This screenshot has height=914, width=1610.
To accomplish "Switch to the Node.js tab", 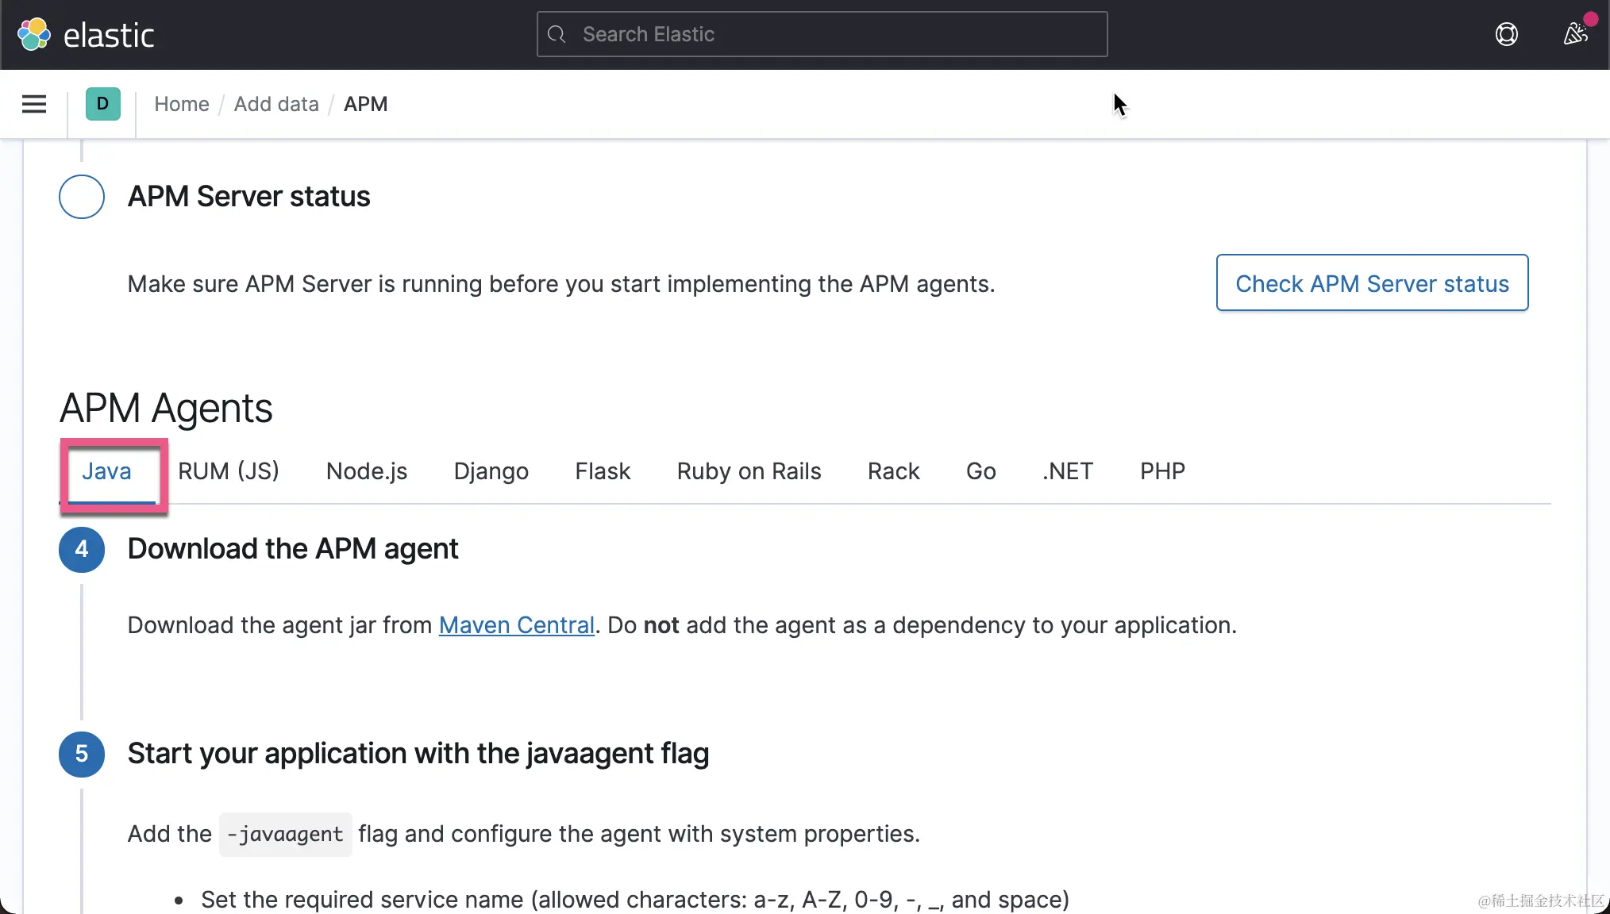I will click(x=366, y=471).
